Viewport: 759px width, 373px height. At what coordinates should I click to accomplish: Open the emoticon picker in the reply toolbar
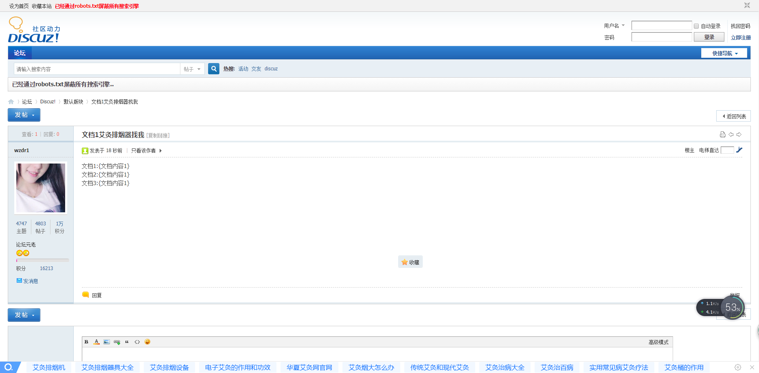tap(147, 342)
